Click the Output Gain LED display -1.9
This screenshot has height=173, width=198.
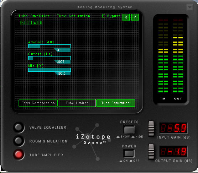pyautogui.click(x=173, y=151)
